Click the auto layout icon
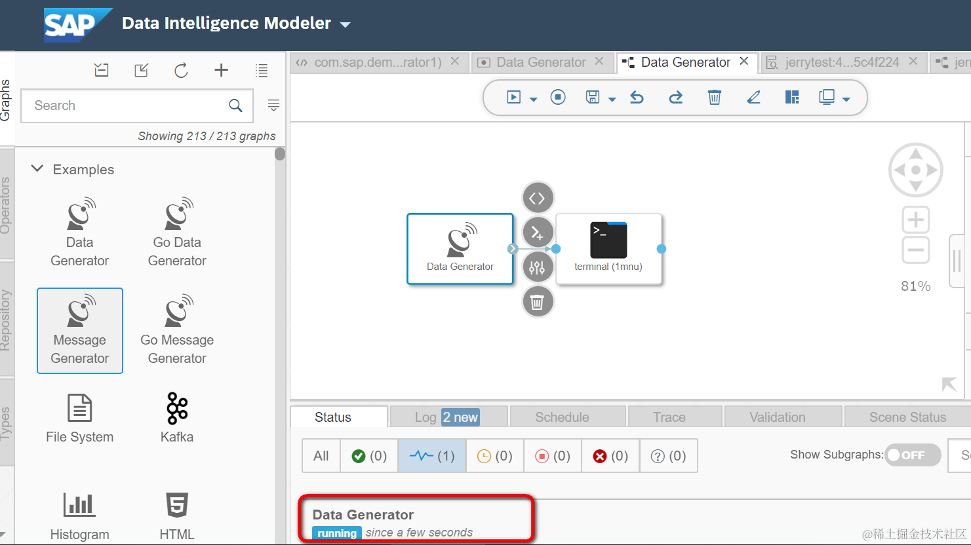This screenshot has width=971, height=545. click(x=792, y=98)
